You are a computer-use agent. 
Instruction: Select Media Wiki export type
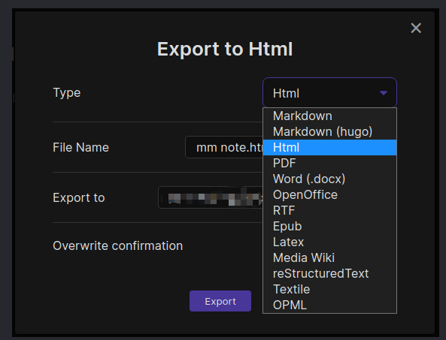click(329, 257)
